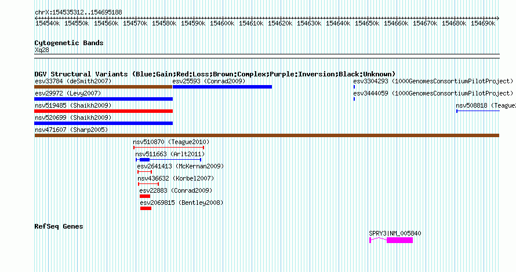Click the 154600k ruler tick label
Viewport: 516px width, 272px height.
point(222,23)
